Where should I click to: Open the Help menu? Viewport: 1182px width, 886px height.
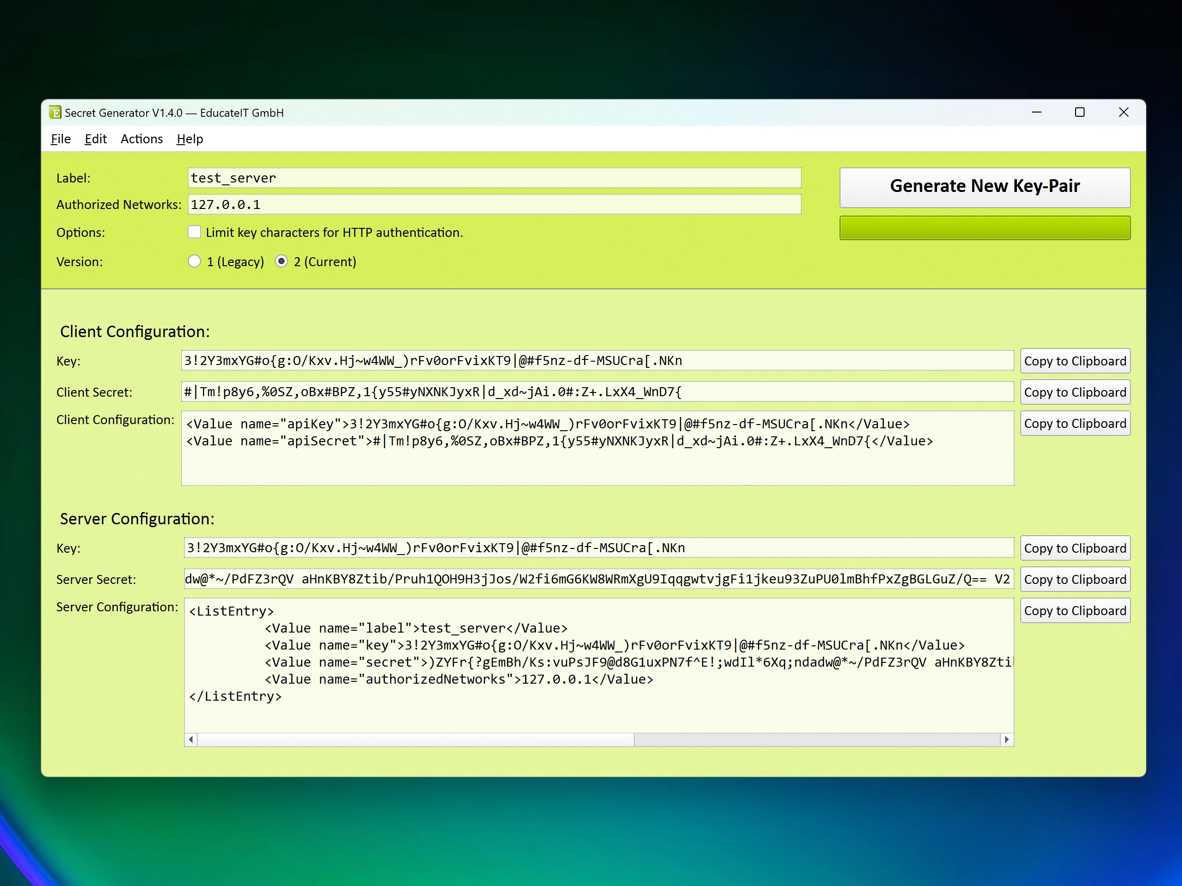coord(190,139)
